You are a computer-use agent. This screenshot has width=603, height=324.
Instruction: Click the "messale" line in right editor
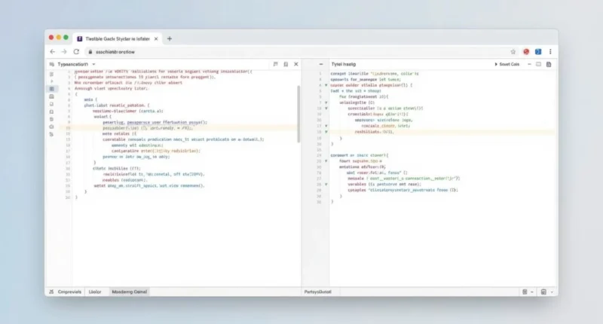(403, 179)
